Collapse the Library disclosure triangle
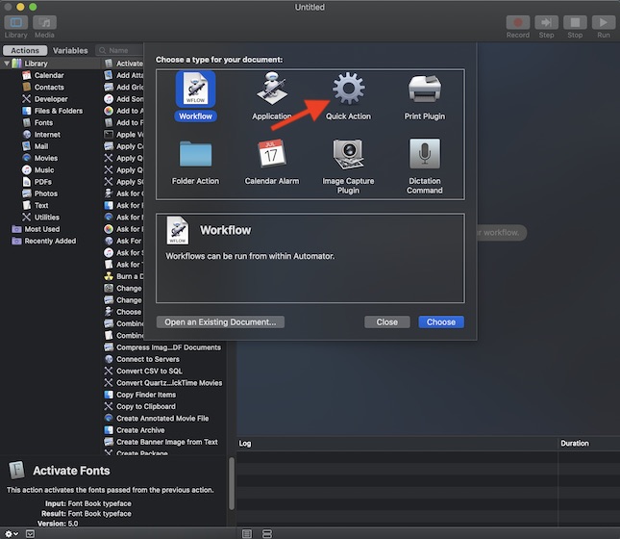 (x=7, y=64)
